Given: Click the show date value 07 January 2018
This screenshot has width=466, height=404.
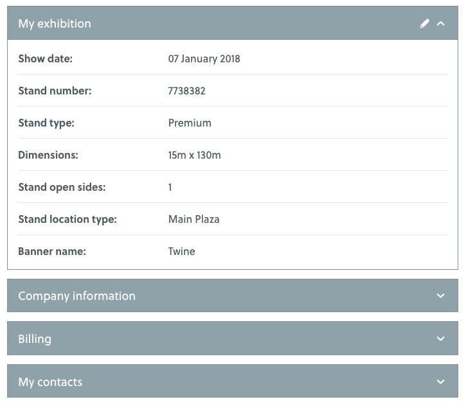Looking at the screenshot, I should coord(204,58).
